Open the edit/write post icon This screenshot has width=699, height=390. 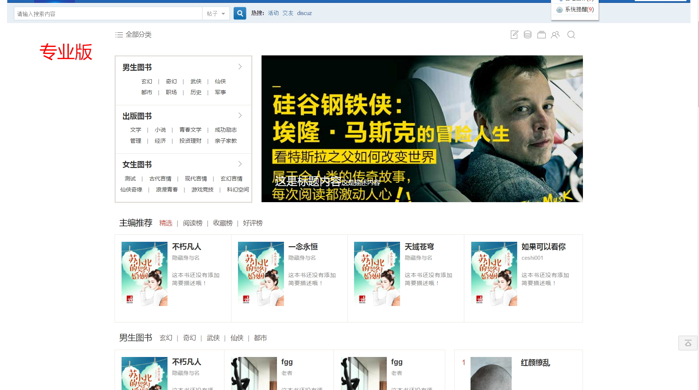(514, 35)
